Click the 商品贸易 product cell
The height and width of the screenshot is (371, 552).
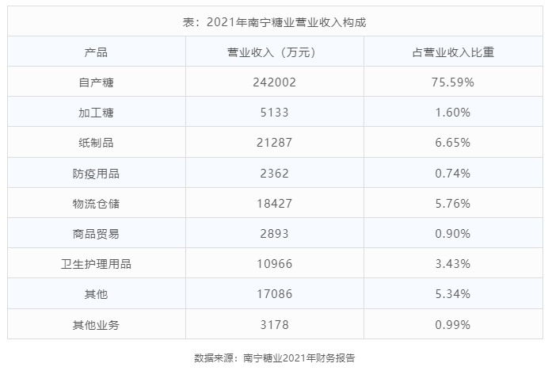[x=96, y=234]
